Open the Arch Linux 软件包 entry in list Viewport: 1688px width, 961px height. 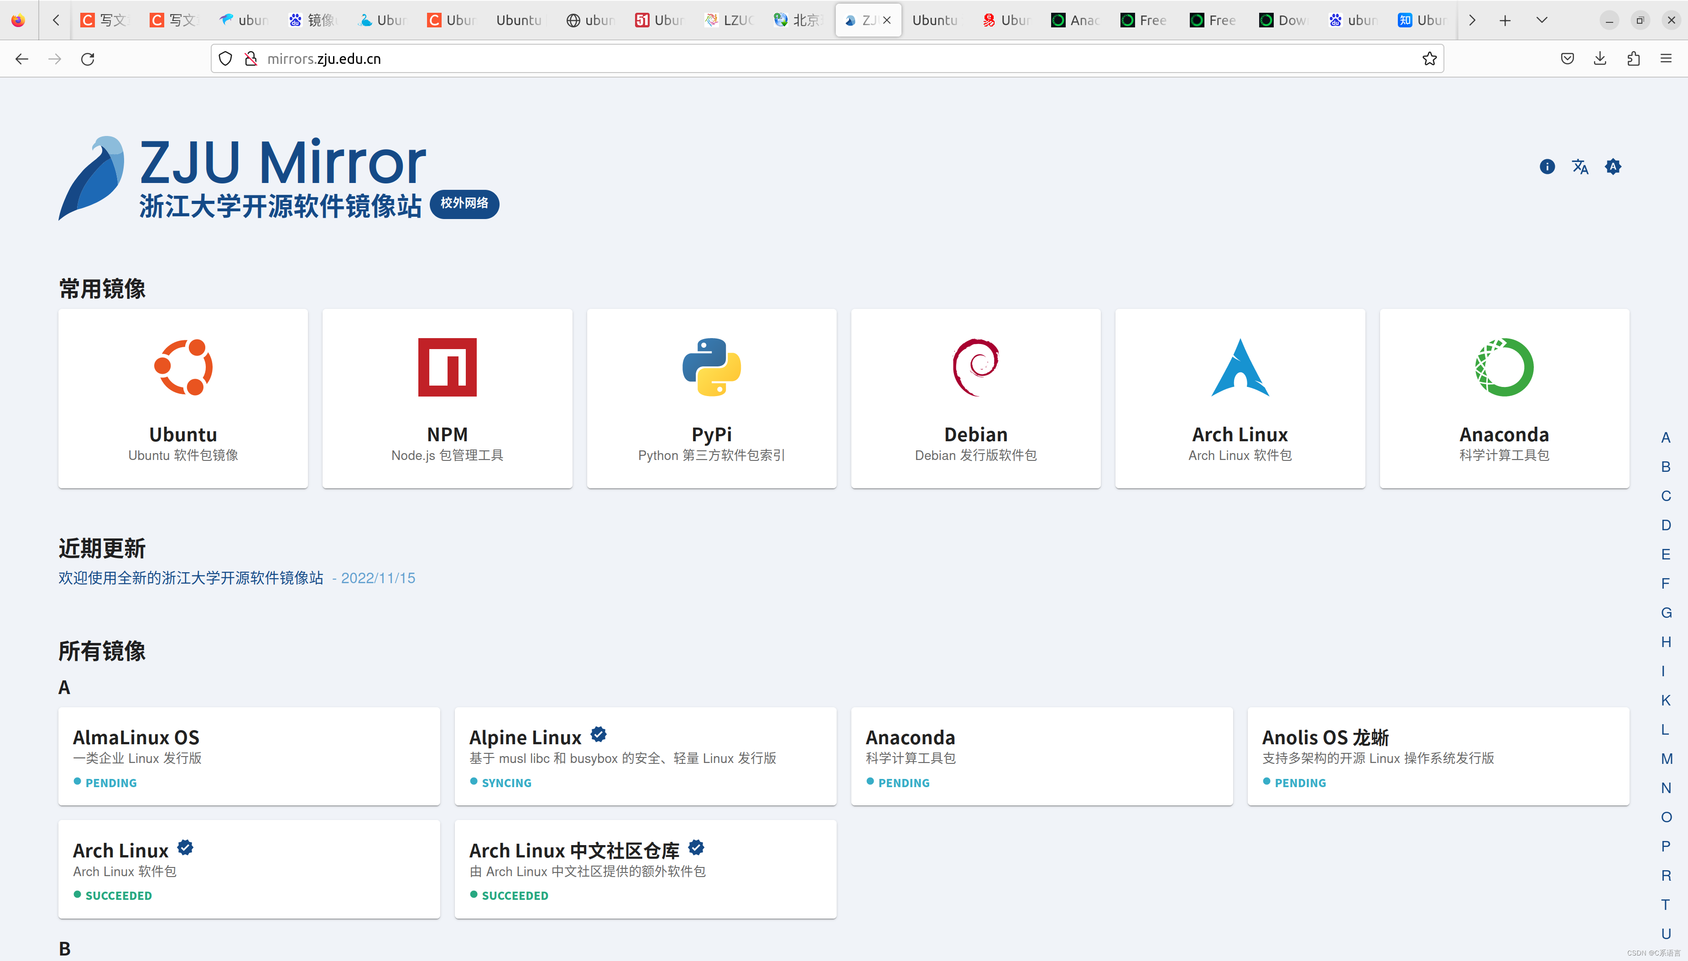(x=249, y=869)
